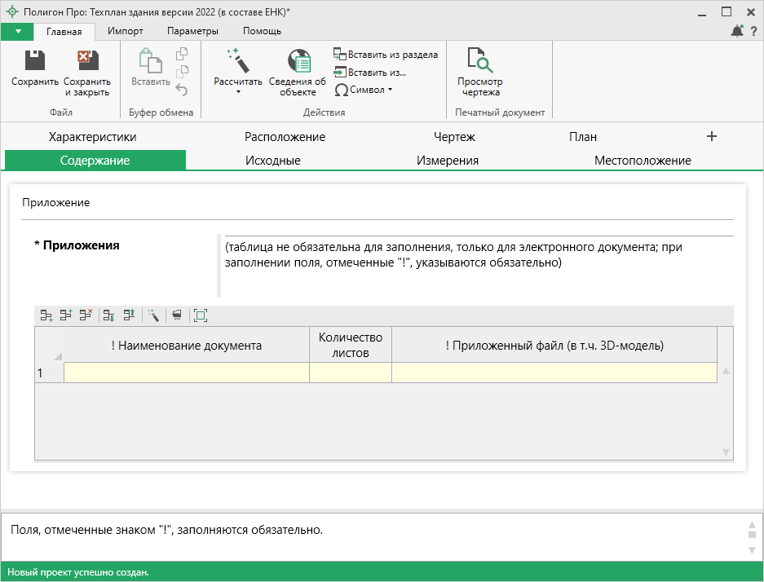764x582 pixels.
Task: Click the Вставить из... button
Action: coord(370,72)
